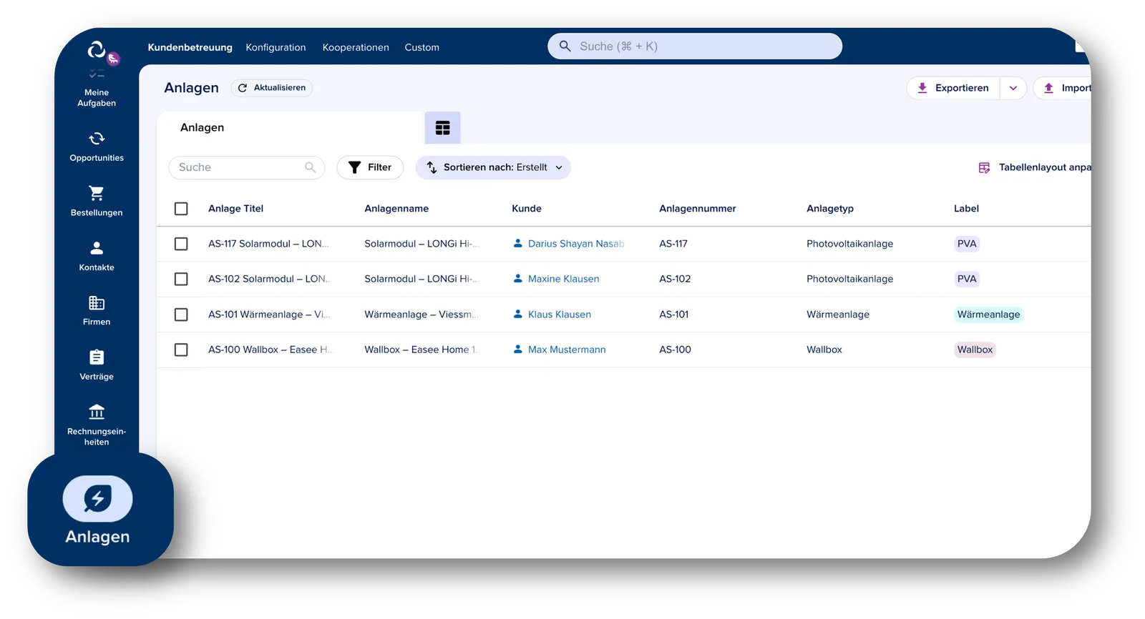The width and height of the screenshot is (1145, 619).
Task: Switch to table view icon
Action: pyautogui.click(x=443, y=128)
